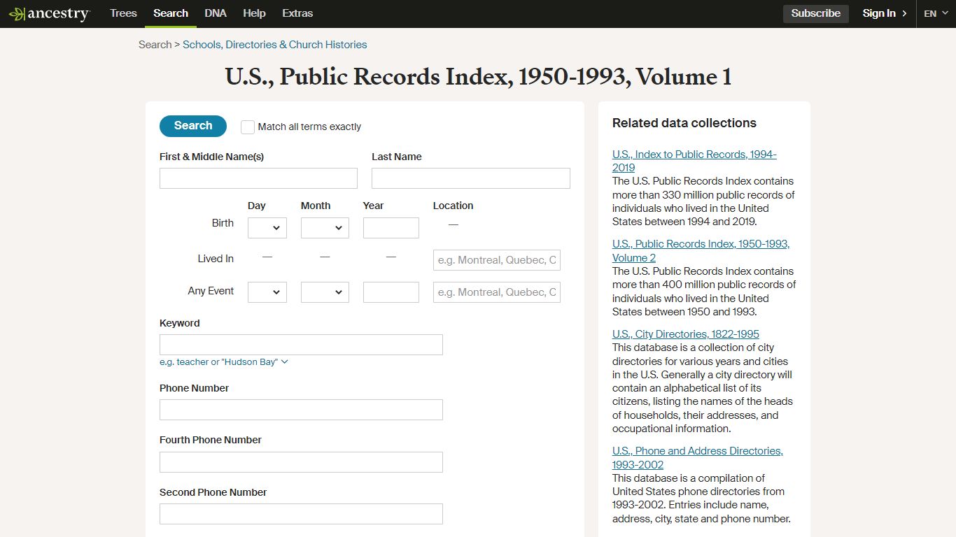Screen dimensions: 956x537
Task: Focus the First & Middle Name(s) field
Action: point(258,178)
